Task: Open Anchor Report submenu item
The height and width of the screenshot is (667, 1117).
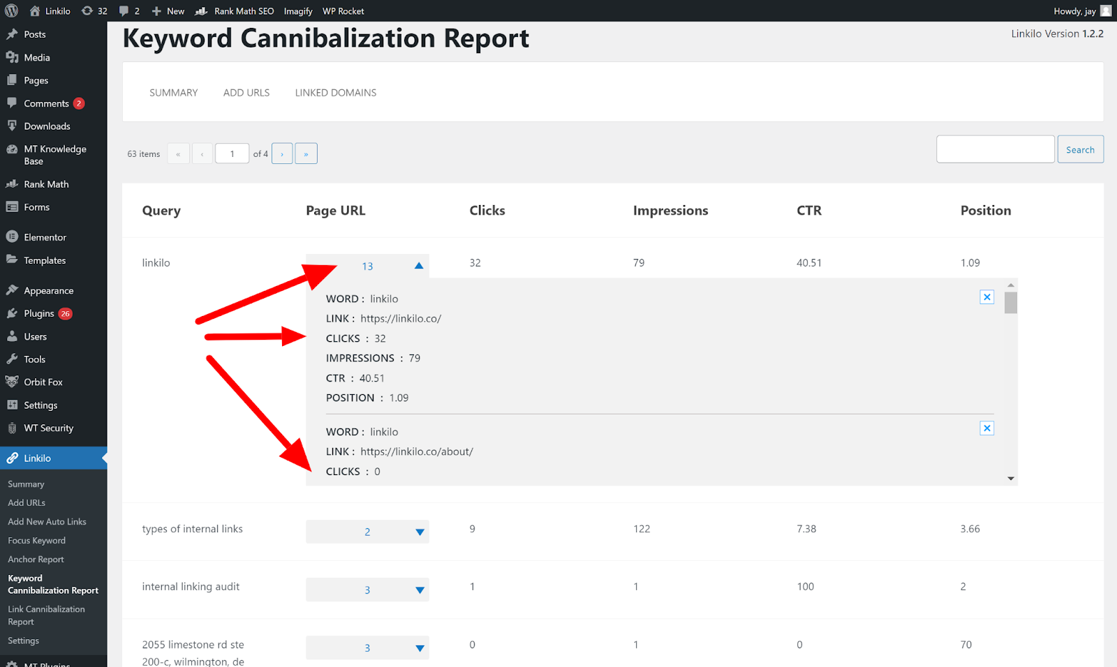Action: [36, 560]
